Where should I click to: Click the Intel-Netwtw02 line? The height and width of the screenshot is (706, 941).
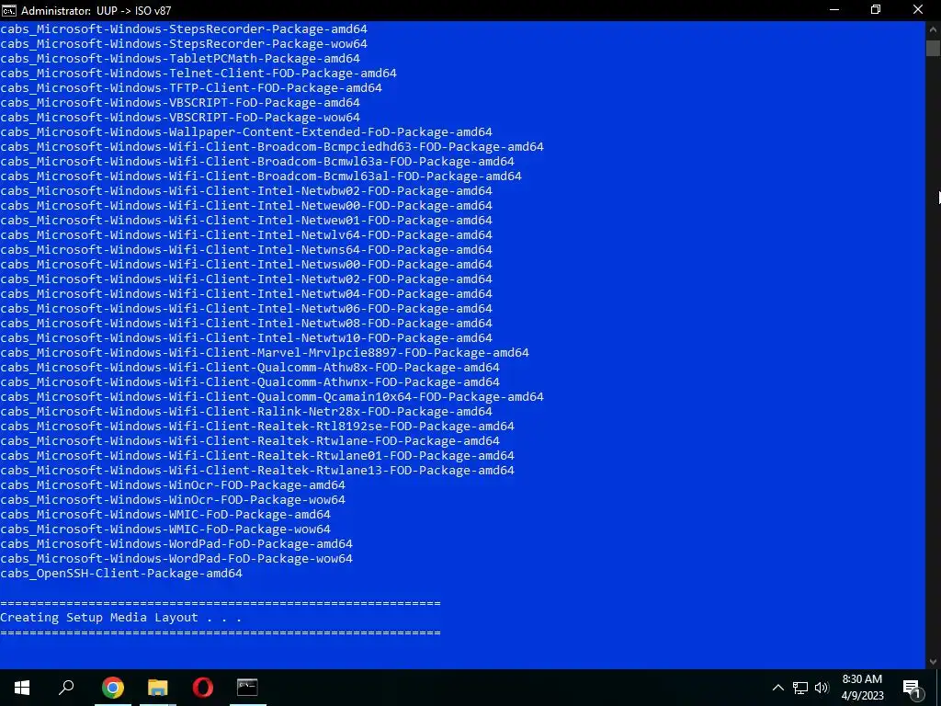point(246,279)
